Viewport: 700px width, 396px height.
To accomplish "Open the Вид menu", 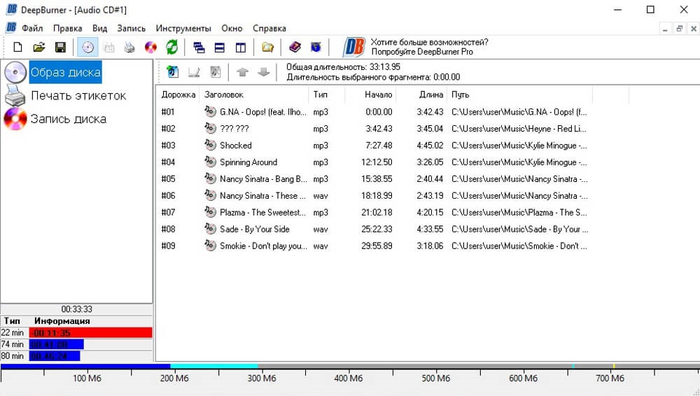I will [99, 28].
